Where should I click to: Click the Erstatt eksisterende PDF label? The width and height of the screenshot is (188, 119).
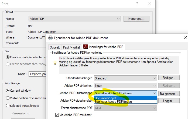77,108
